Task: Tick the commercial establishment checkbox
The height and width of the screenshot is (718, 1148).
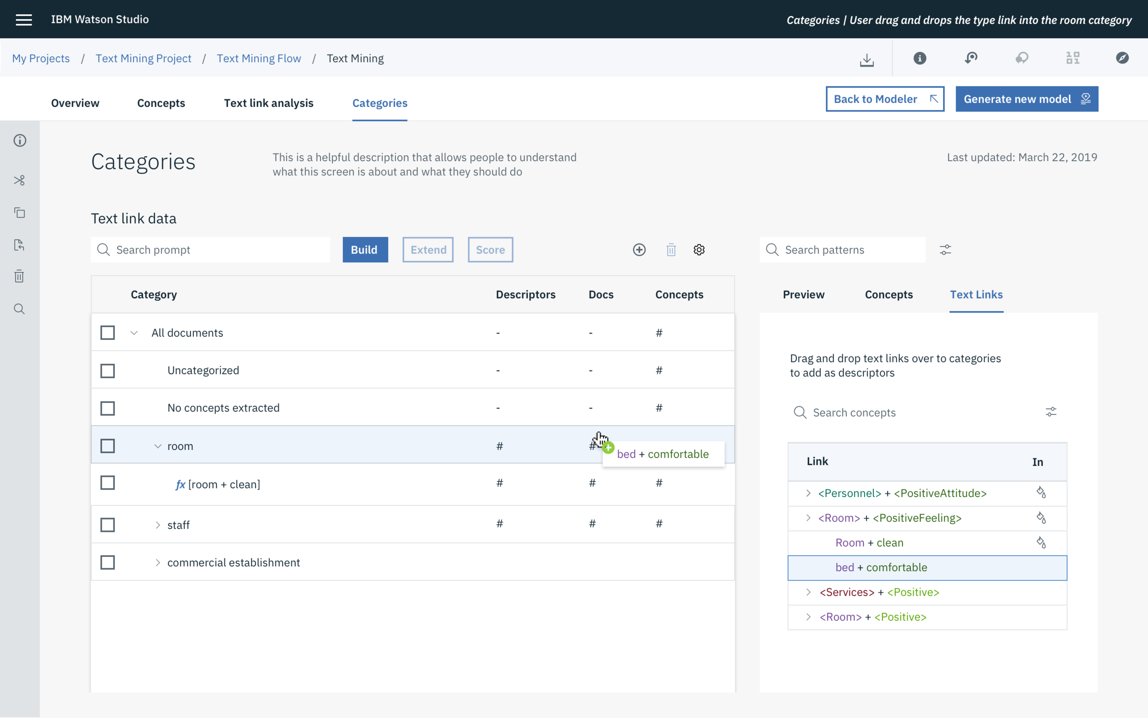Action: [x=108, y=563]
